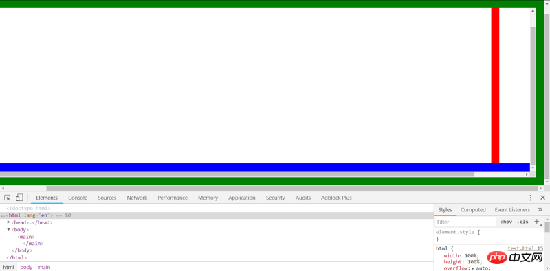Image resolution: width=550 pixels, height=271 pixels.
Task: Click the red vertical bar element
Action: (x=495, y=85)
